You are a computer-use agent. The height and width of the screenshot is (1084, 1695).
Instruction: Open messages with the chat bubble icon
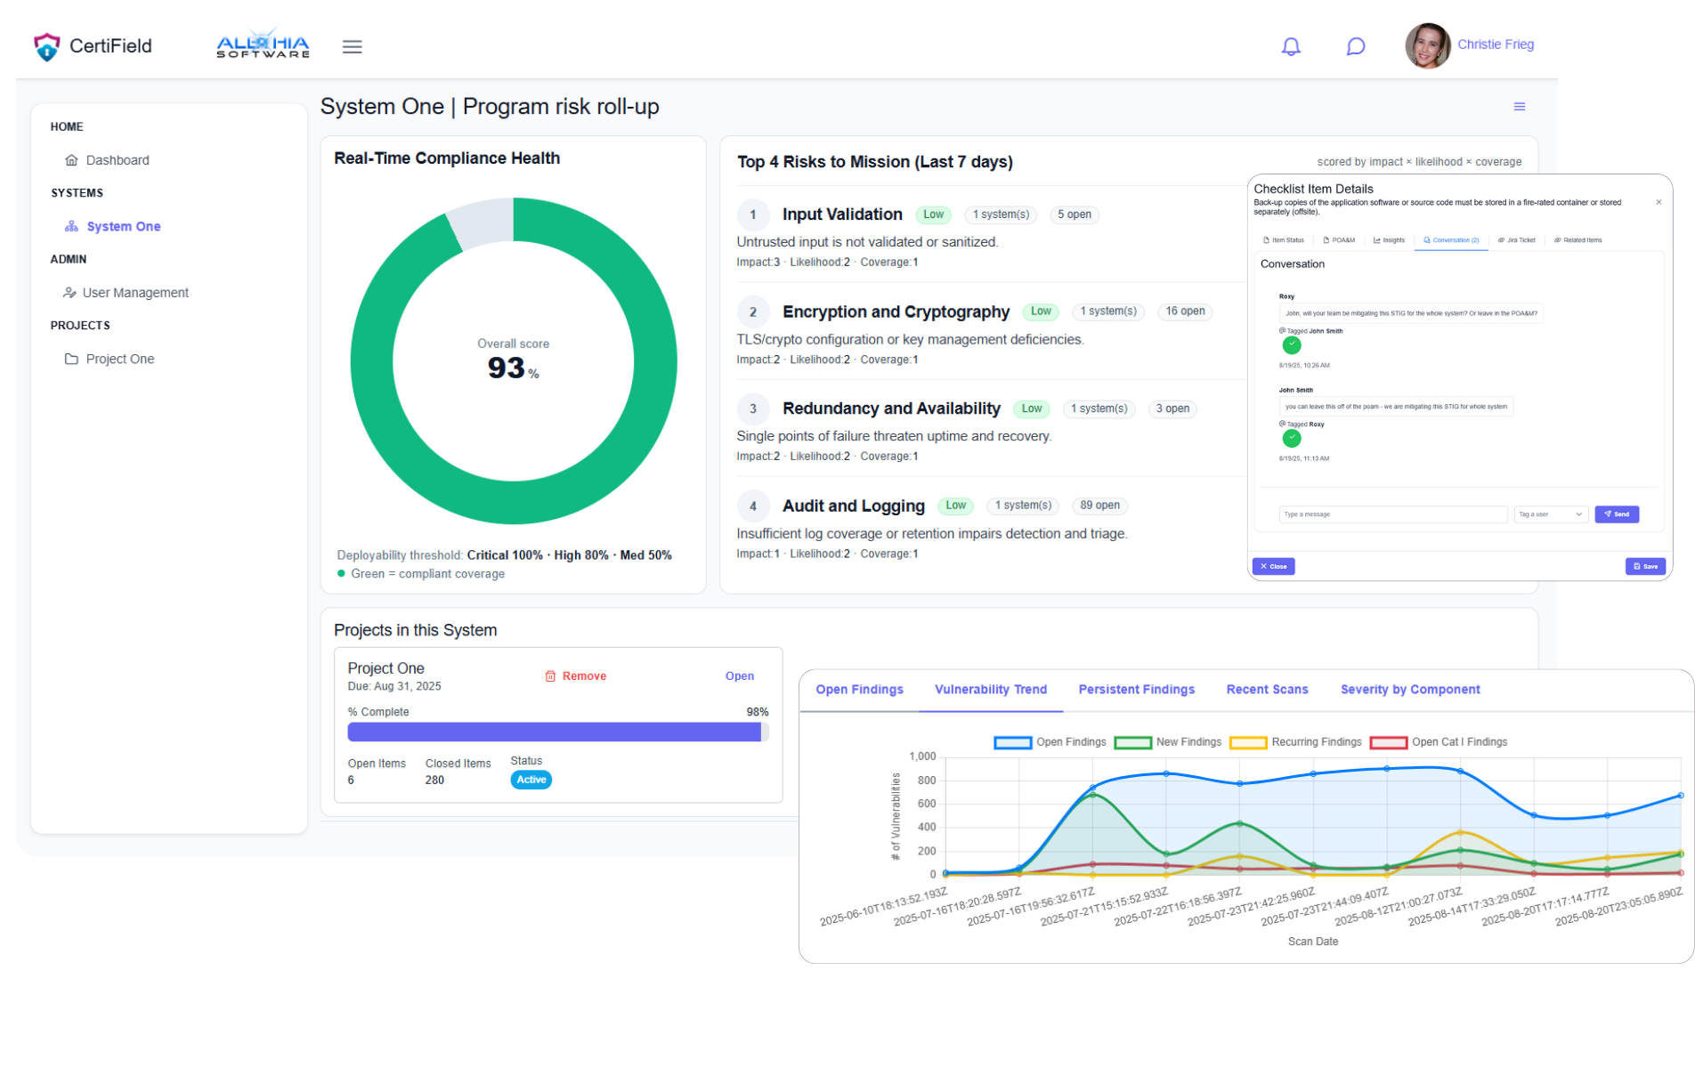tap(1355, 45)
